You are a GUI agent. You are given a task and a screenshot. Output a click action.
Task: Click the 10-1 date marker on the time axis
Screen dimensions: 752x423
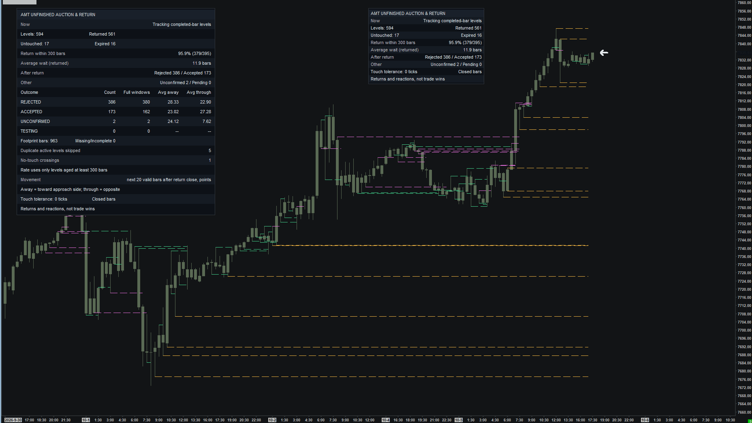[86, 420]
